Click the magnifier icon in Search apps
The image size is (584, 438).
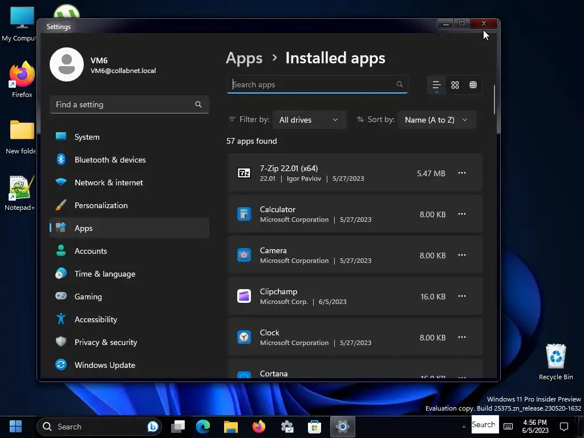(x=400, y=84)
